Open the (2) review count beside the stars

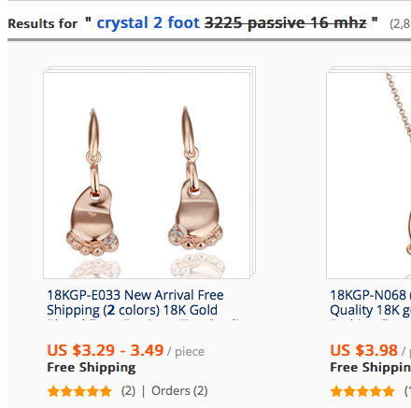128,391
